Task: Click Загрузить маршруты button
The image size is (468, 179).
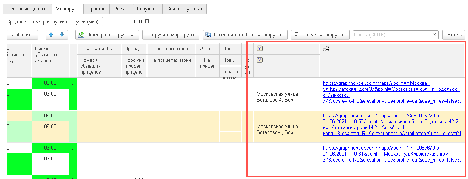Action: pyautogui.click(x=171, y=35)
